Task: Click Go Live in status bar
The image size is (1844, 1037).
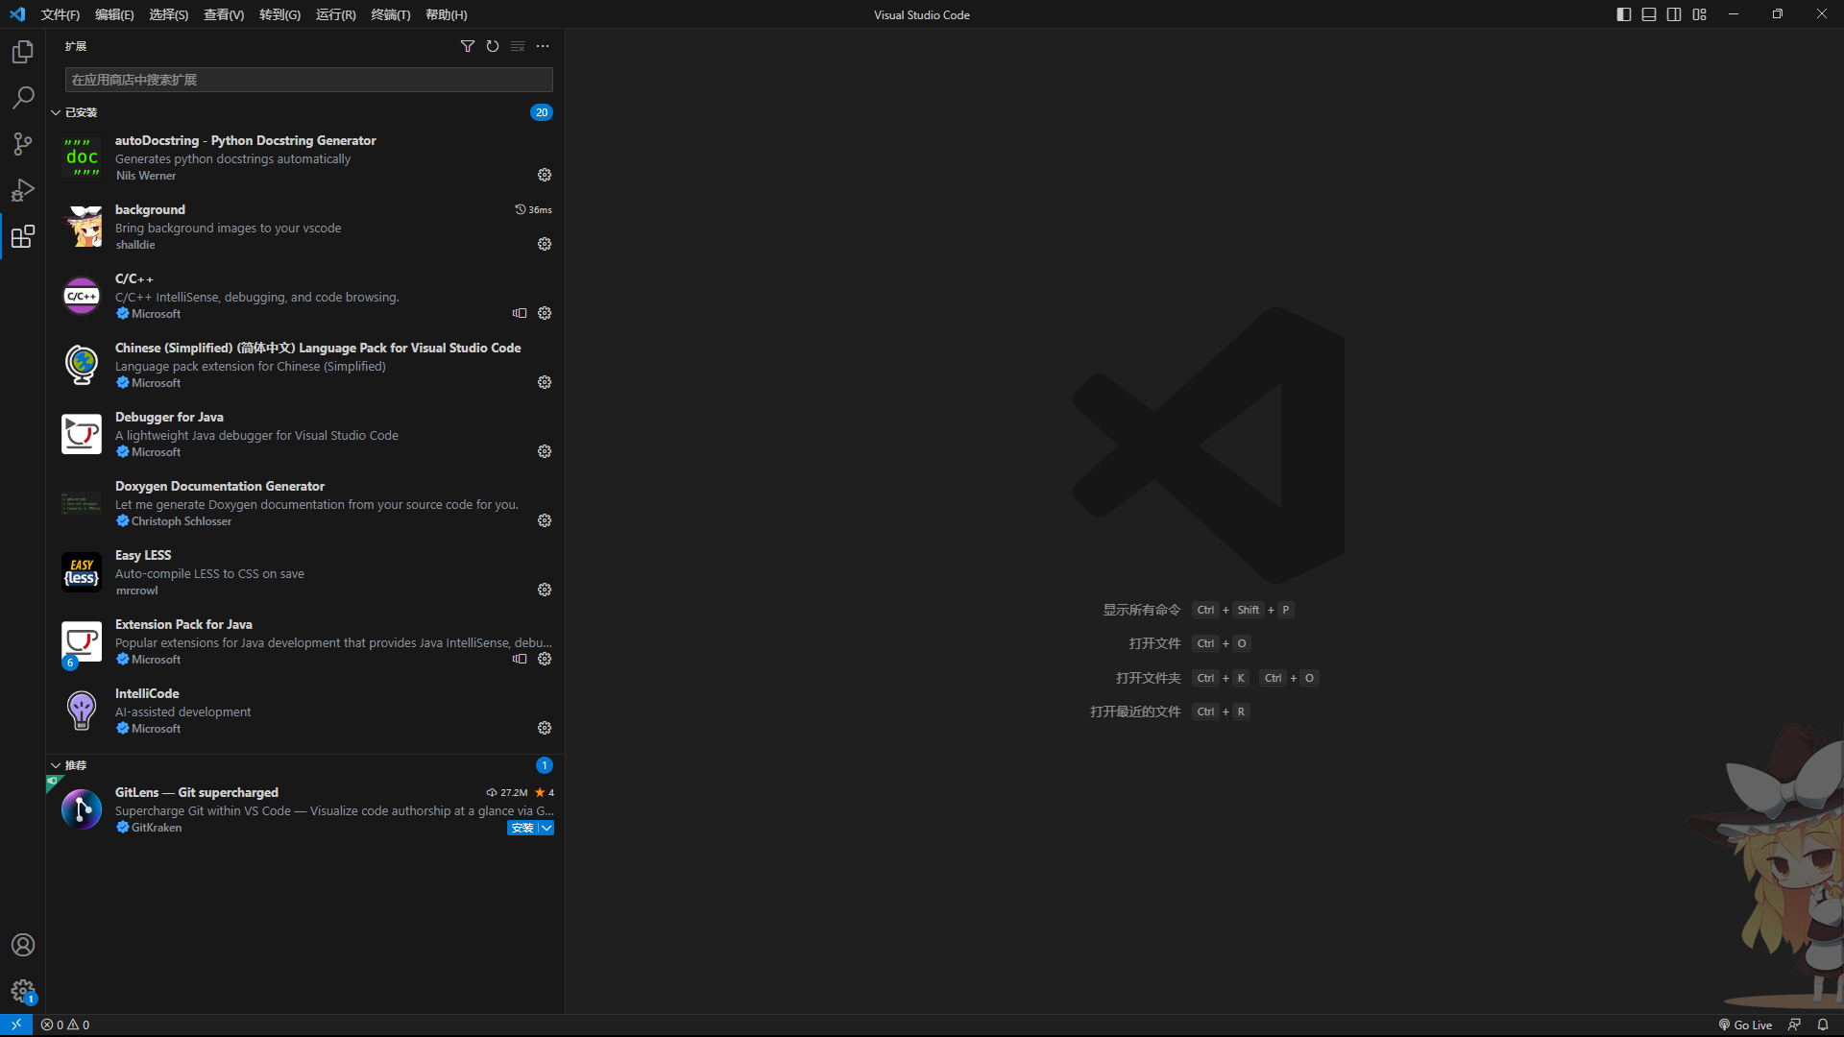Action: pos(1745,1025)
